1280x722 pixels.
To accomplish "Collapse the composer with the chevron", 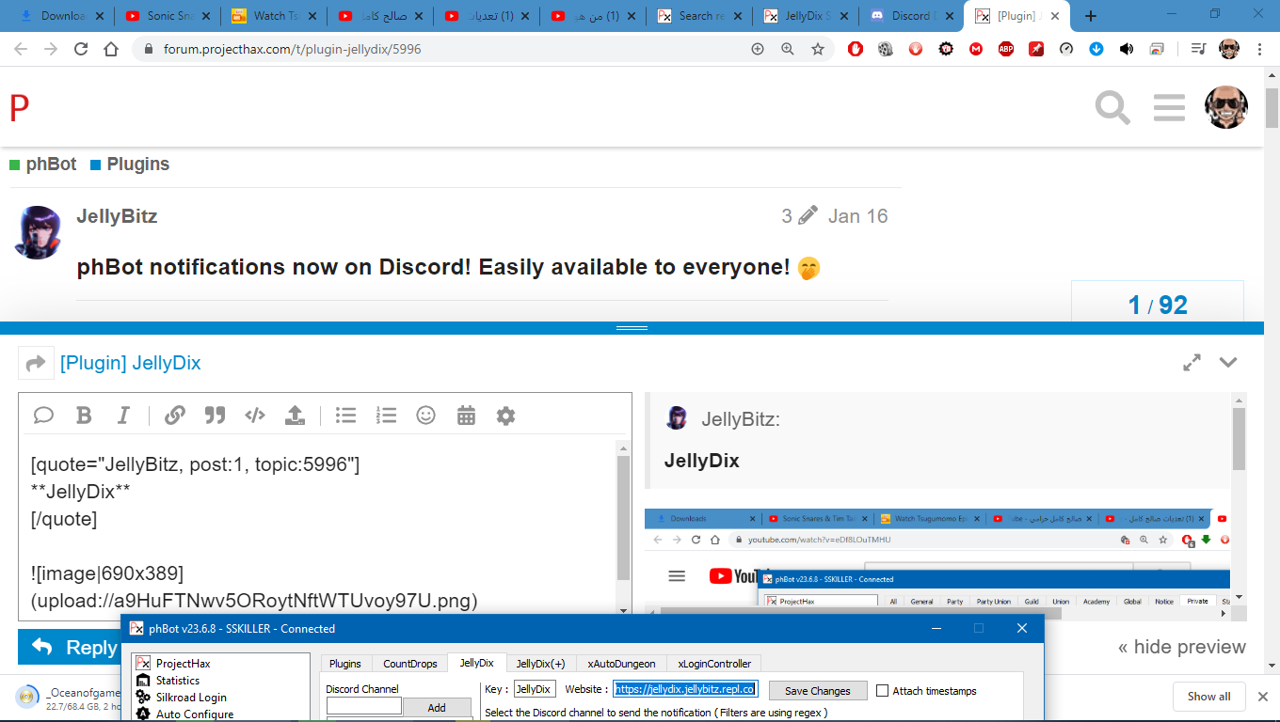I will [x=1228, y=363].
